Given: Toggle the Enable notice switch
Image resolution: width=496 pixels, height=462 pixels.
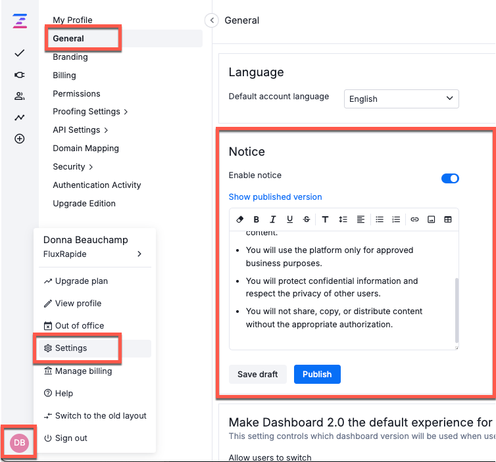Looking at the screenshot, I should click(450, 179).
